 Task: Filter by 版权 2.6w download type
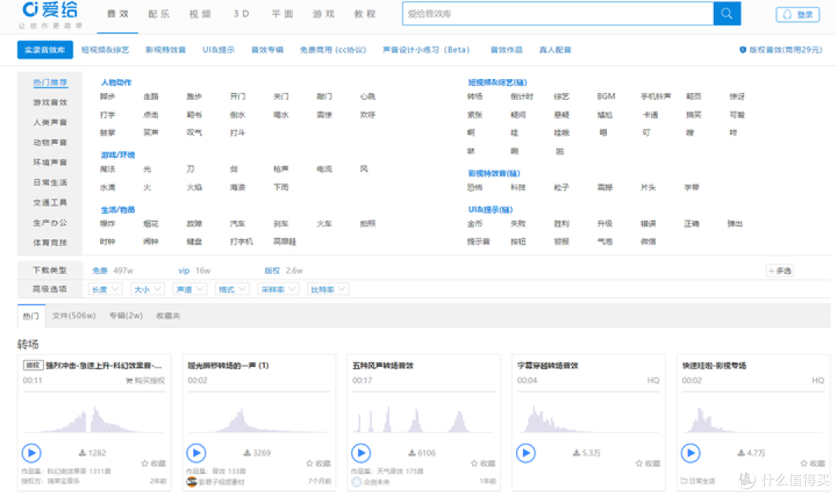[x=284, y=271]
